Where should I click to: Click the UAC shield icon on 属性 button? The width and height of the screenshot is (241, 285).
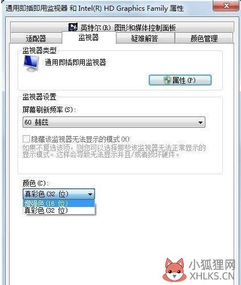(x=167, y=80)
